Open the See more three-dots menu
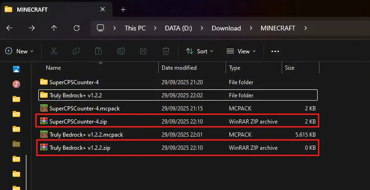Image resolution: width=370 pixels, height=190 pixels. pyautogui.click(x=275, y=51)
